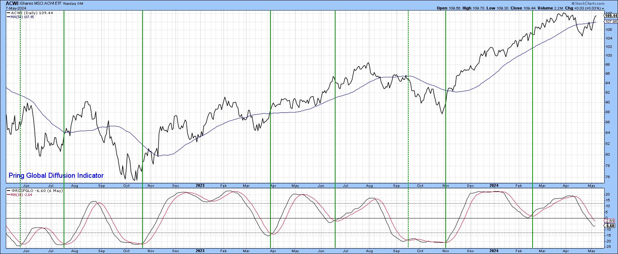Click the 88 price axis label

(607, 112)
